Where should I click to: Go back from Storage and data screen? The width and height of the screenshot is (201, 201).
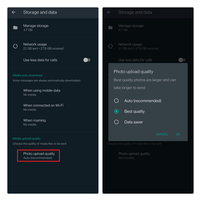point(14,12)
